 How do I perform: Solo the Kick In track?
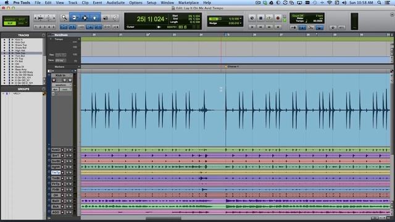tap(64, 80)
